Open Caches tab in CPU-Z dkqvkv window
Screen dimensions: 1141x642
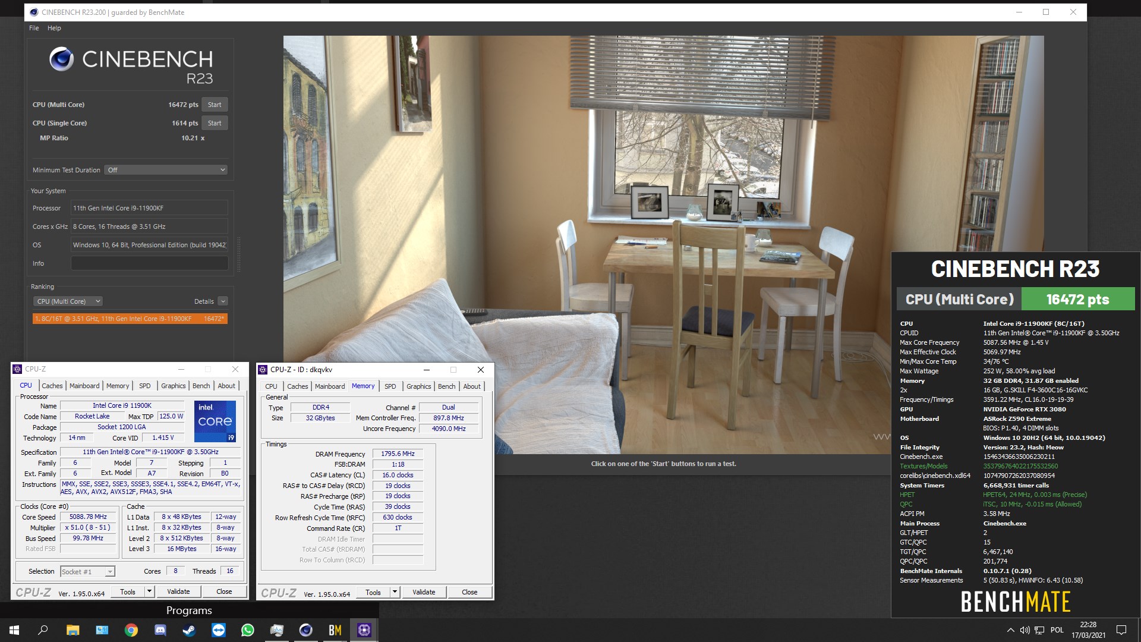tap(298, 386)
